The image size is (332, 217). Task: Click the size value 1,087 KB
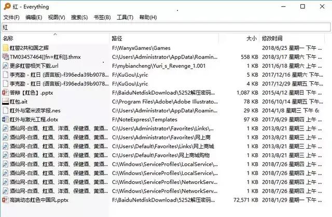pos(247,93)
